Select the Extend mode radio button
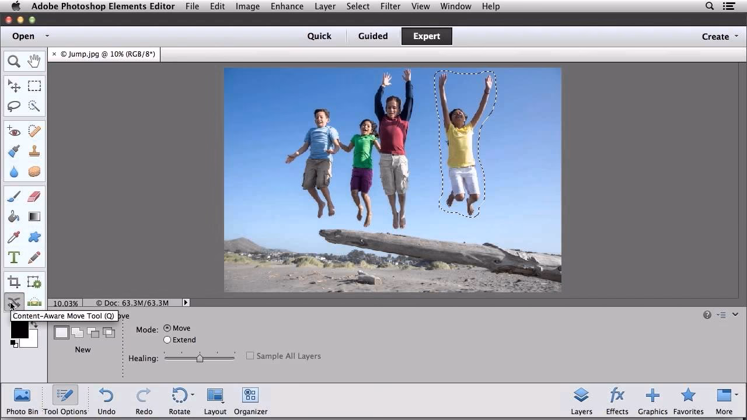This screenshot has height=420, width=747. coord(167,339)
